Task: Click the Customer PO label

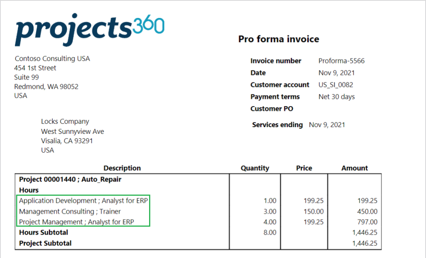Action: (272, 108)
